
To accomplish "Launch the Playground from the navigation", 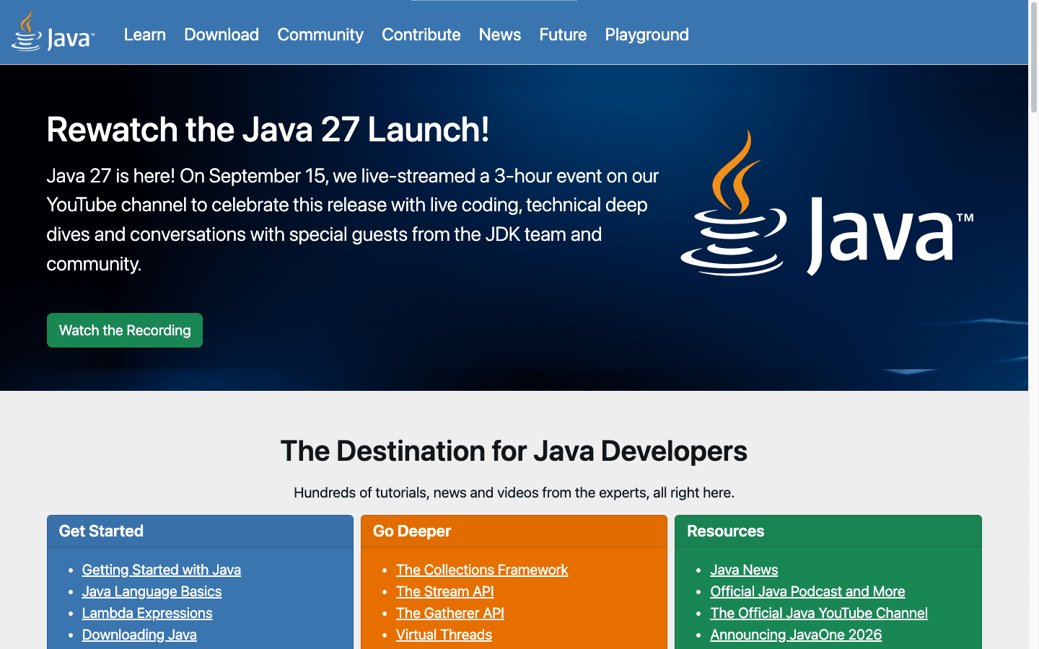I will [x=647, y=35].
